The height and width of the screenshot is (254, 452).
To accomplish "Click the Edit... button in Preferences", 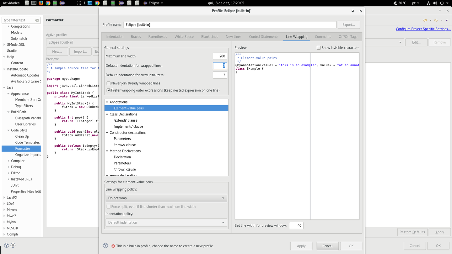I will coord(416,42).
